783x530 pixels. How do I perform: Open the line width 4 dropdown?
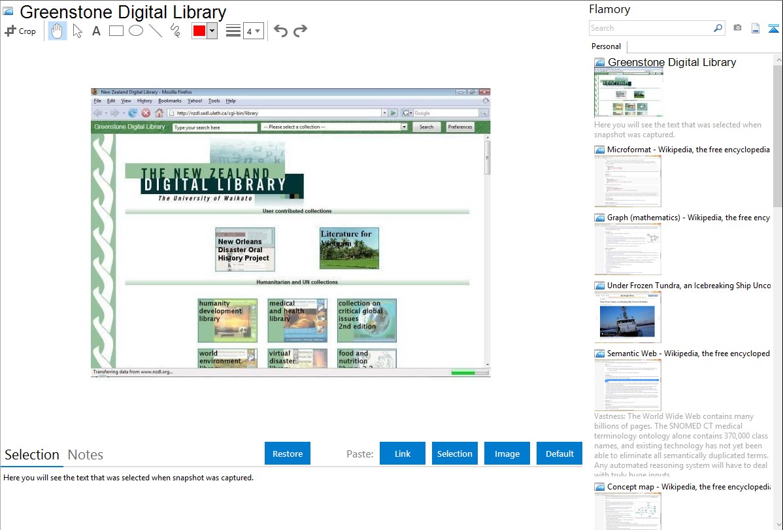253,31
